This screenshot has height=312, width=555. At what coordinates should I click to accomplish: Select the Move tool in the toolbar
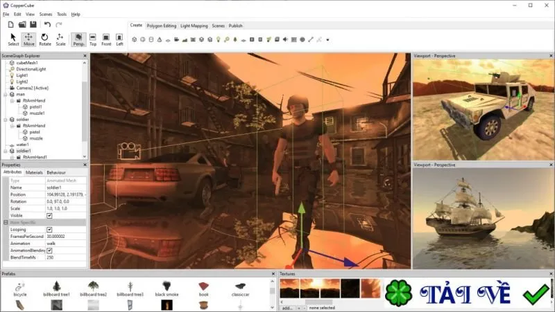pos(28,39)
